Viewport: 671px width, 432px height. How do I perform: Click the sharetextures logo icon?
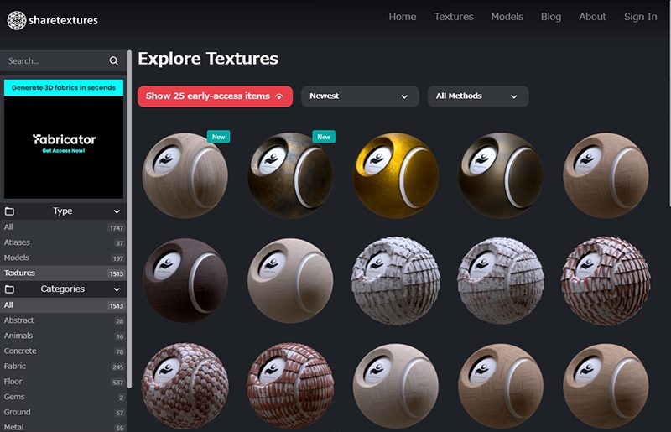click(17, 19)
